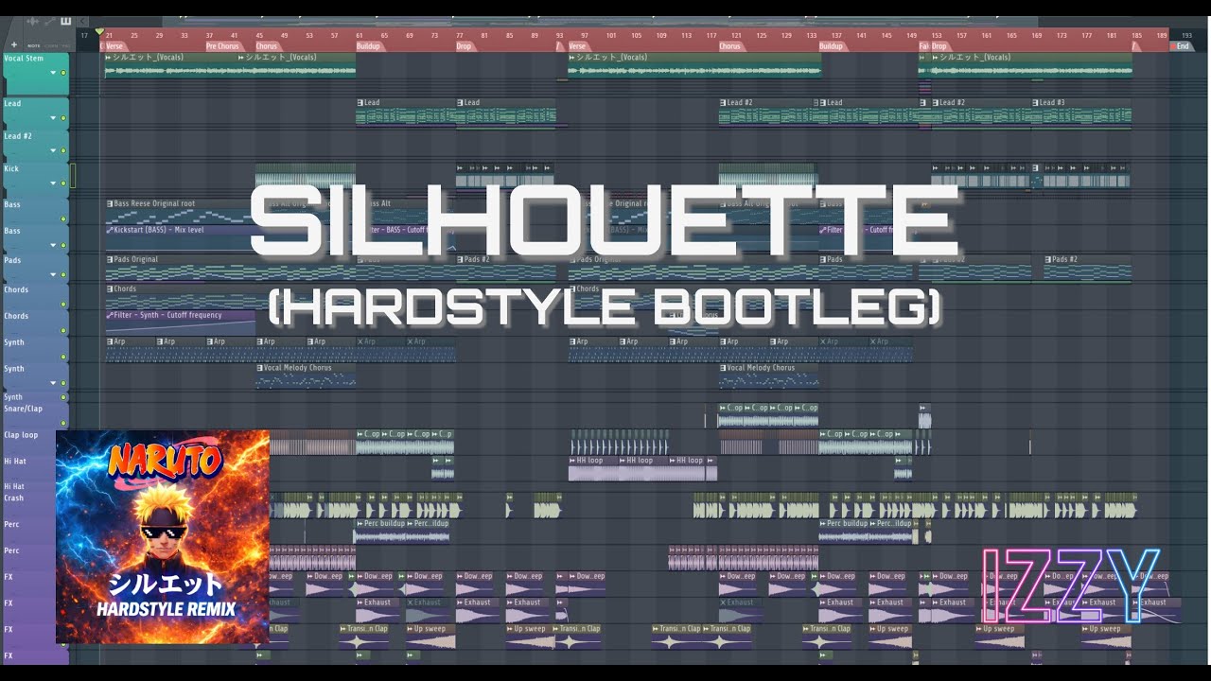1211x681 pixels.
Task: Open the Vocal Stem track dropdown arrow
Action: click(53, 73)
